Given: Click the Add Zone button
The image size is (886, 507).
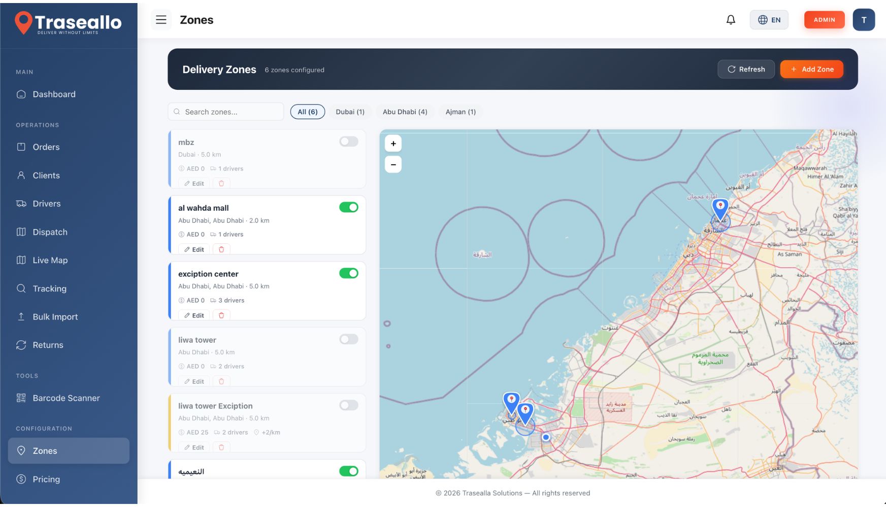Looking at the screenshot, I should coord(811,69).
